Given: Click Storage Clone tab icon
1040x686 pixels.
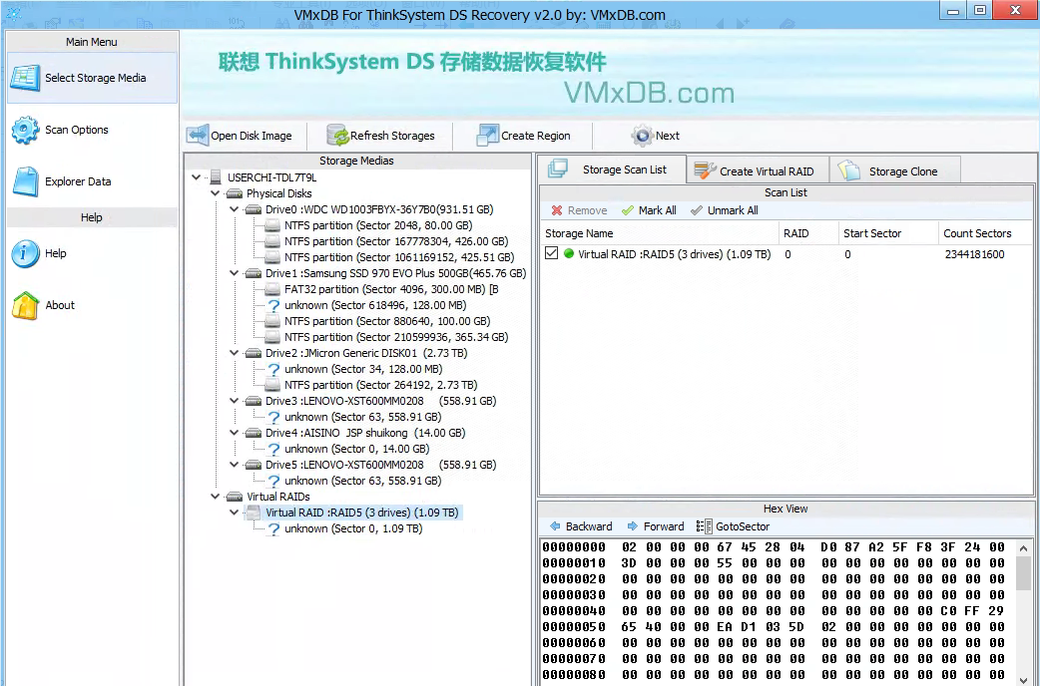Looking at the screenshot, I should [x=849, y=171].
